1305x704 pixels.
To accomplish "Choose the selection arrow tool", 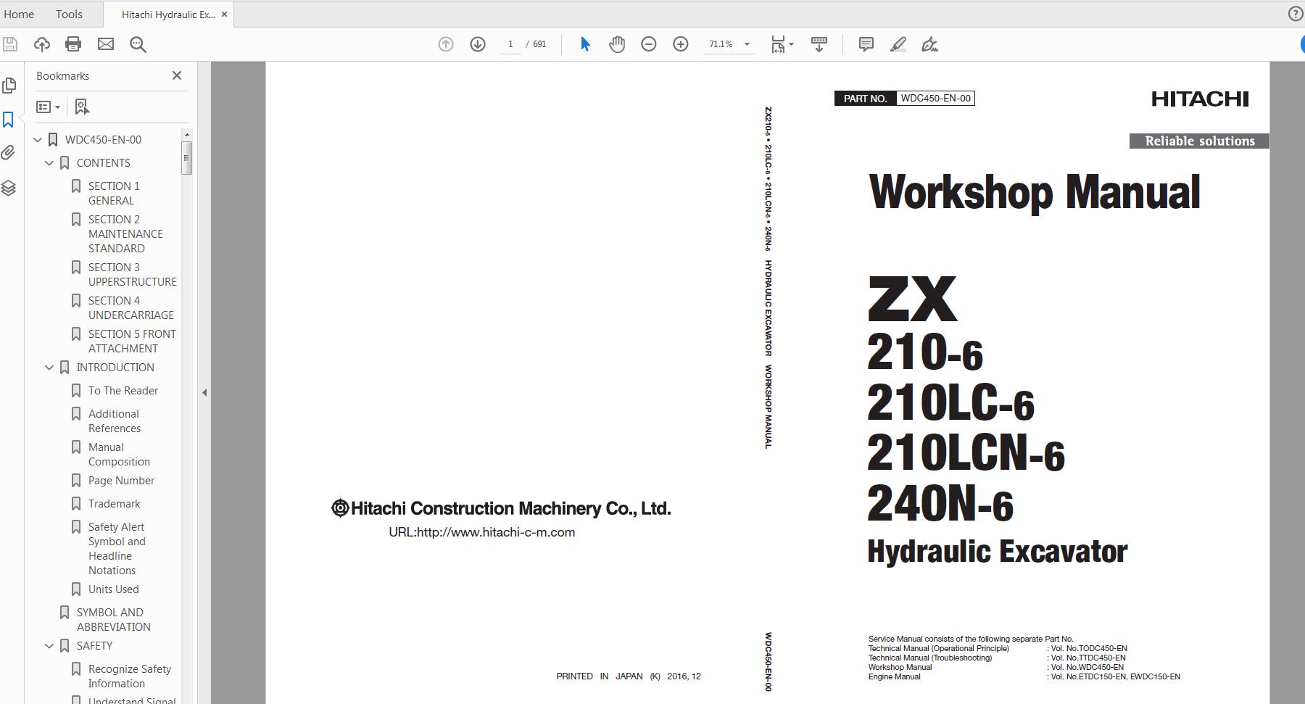I will (x=585, y=44).
